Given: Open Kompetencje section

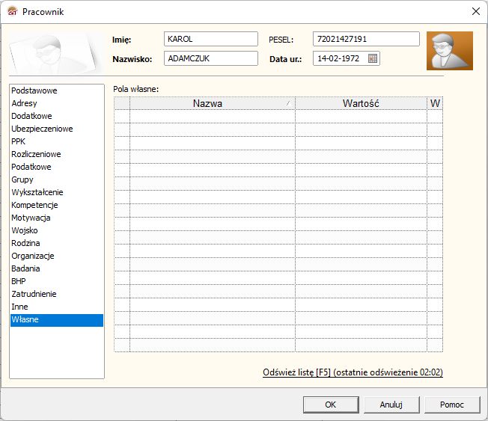Looking at the screenshot, I should [x=57, y=205].
